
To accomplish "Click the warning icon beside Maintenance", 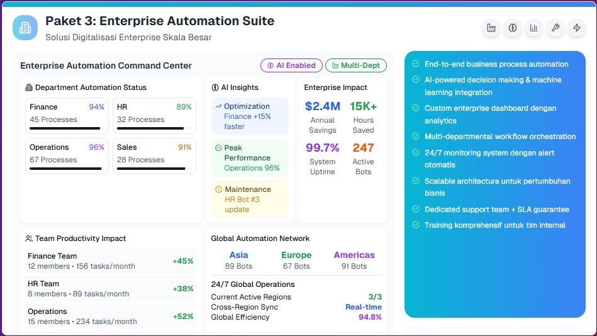I will (x=218, y=189).
